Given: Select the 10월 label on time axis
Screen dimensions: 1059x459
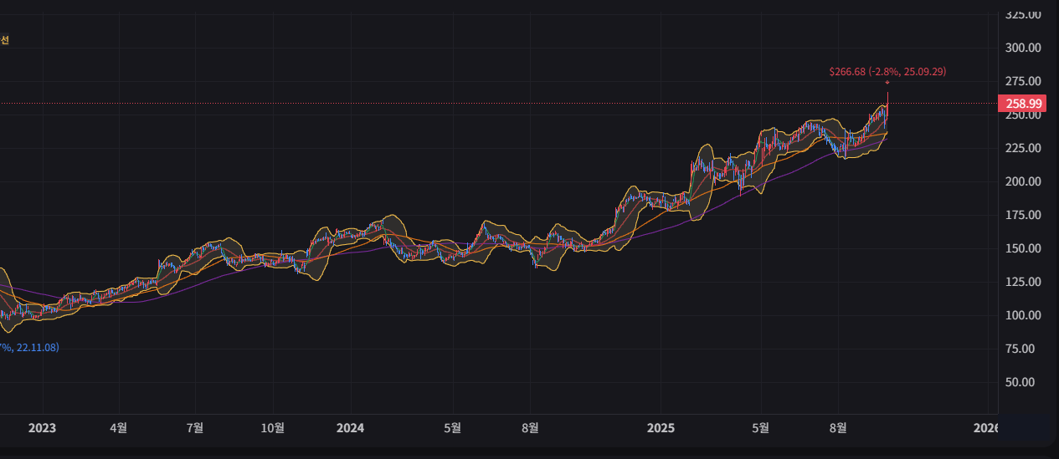Looking at the screenshot, I should click(273, 428).
